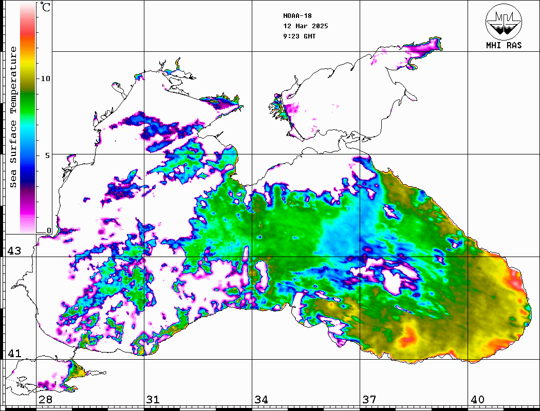Viewport: 540px width, 411px height.
Task: Click the 9:23 GMT time stamp
Action: (299, 36)
